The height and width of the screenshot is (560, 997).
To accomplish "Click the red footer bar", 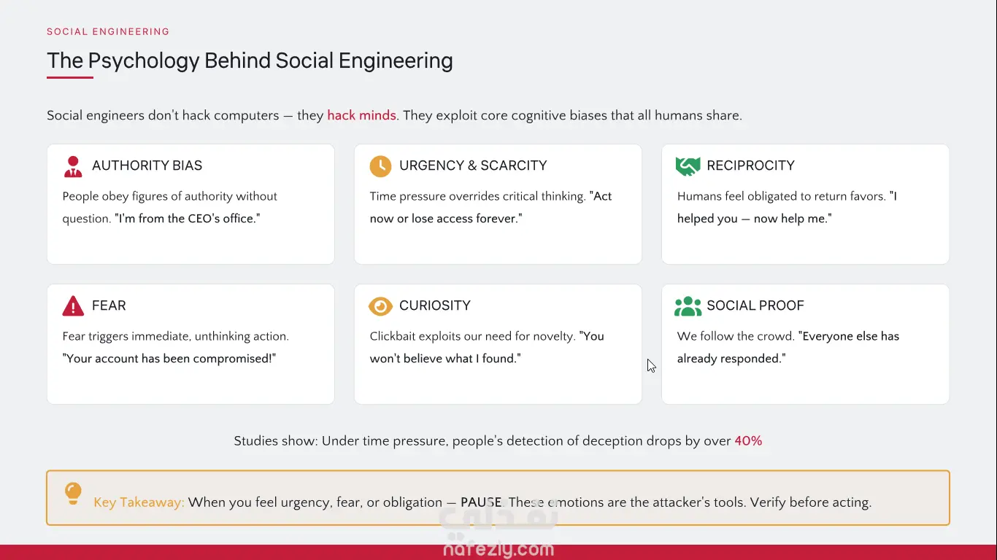I will tap(498, 552).
